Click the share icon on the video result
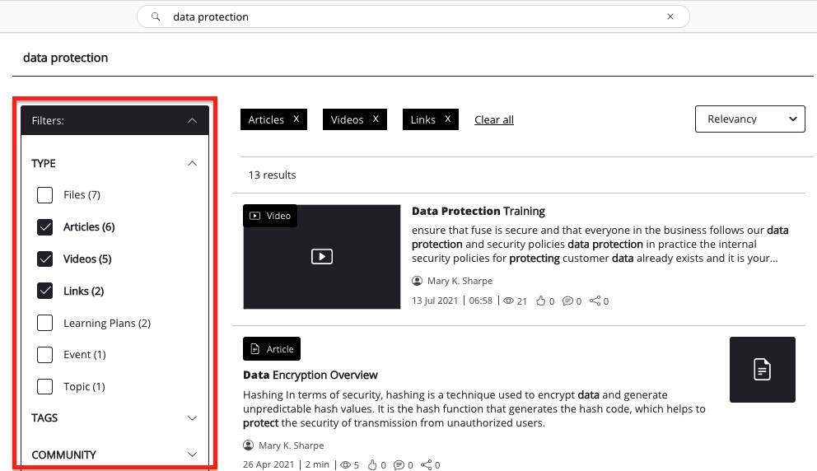This screenshot has height=471, width=817. [595, 301]
